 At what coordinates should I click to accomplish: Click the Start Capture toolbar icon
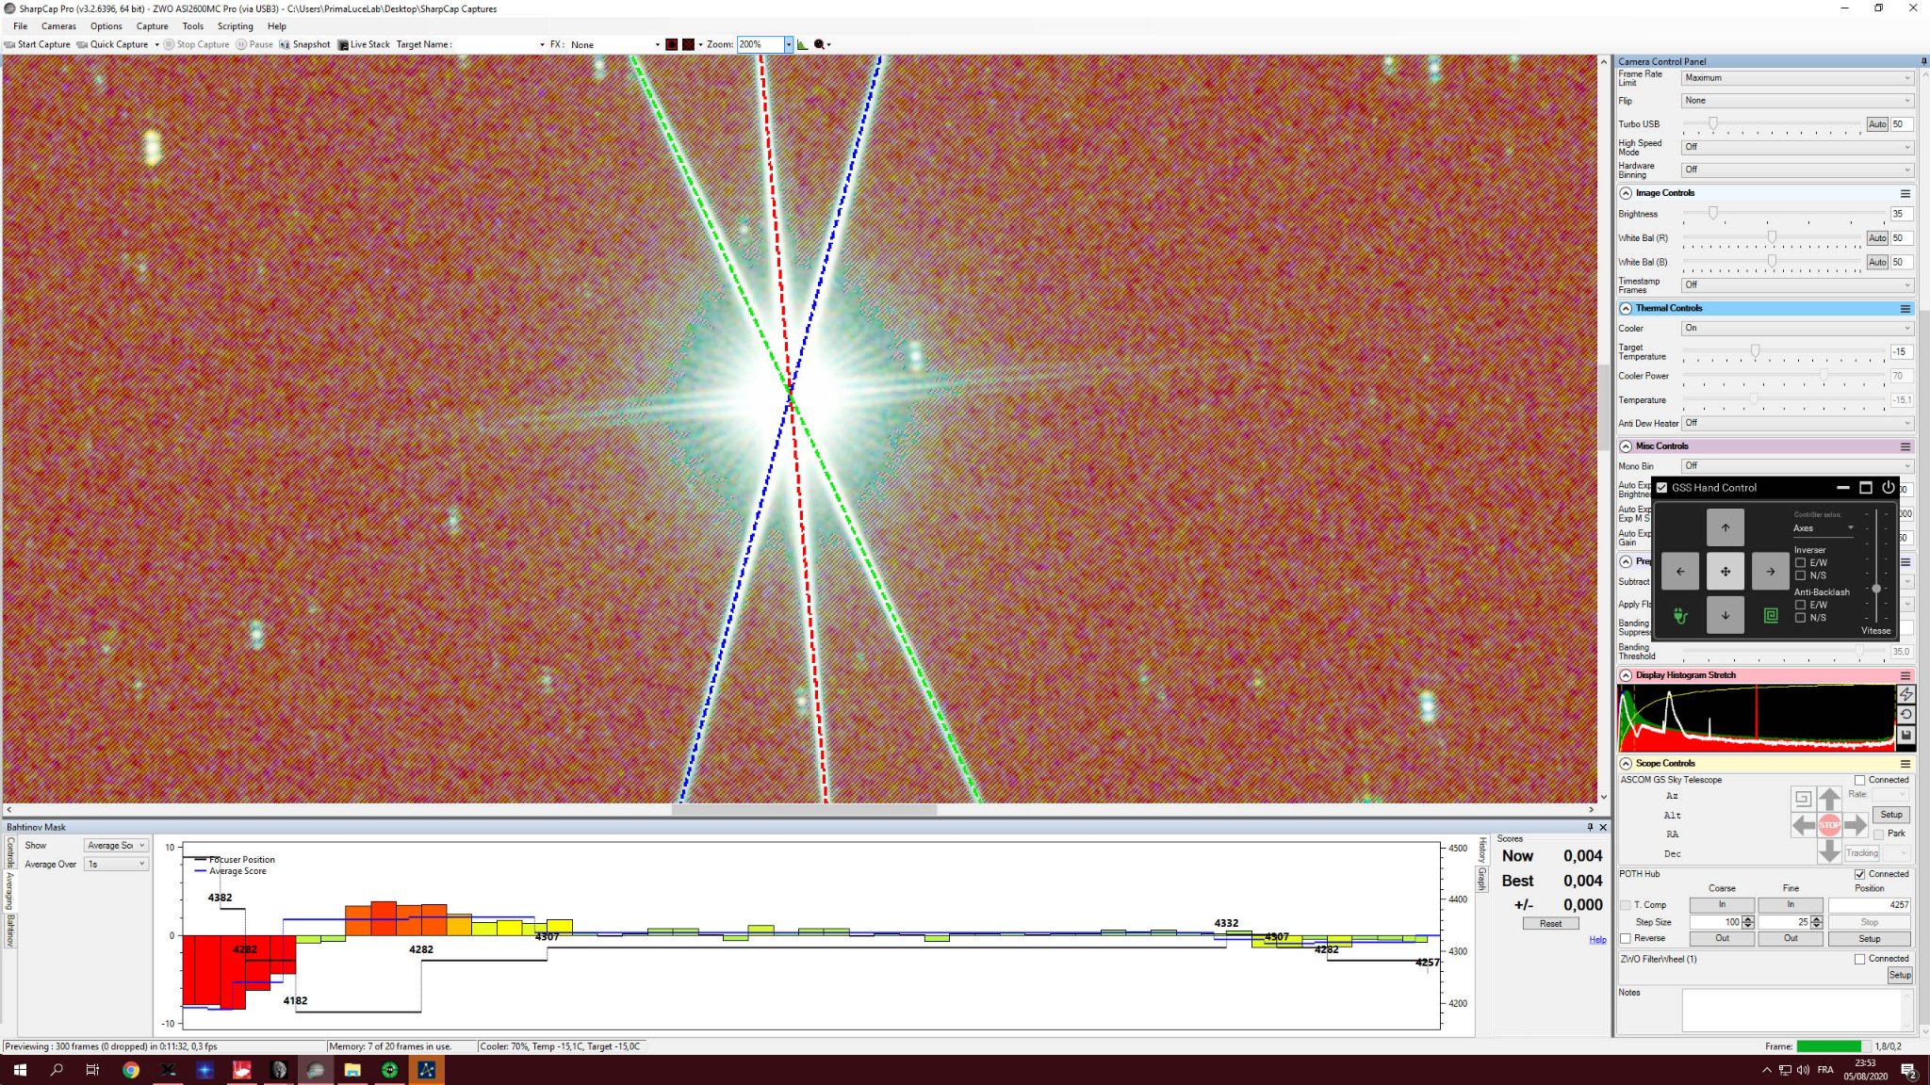click(x=9, y=44)
